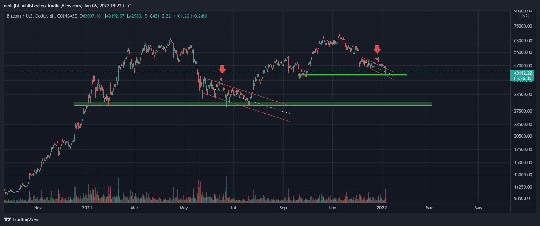Click the 63000.00 price axis label
540x226 pixels.
pyautogui.click(x=523, y=41)
